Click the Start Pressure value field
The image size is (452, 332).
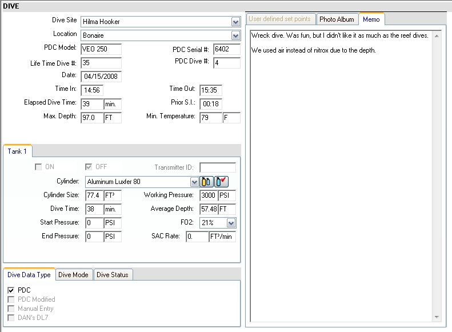pyautogui.click(x=93, y=223)
